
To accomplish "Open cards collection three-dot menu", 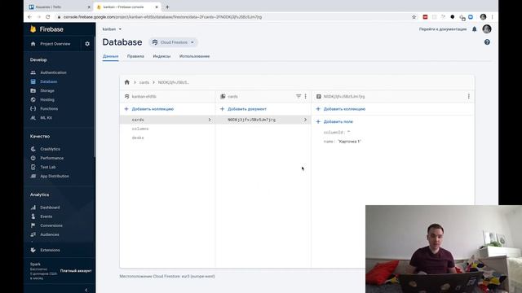I will (306, 96).
